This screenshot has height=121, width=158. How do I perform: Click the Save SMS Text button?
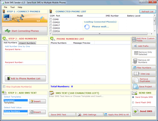click(62, 115)
